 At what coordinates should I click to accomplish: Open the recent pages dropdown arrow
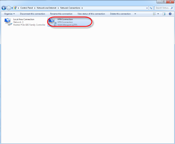(x=12, y=8)
